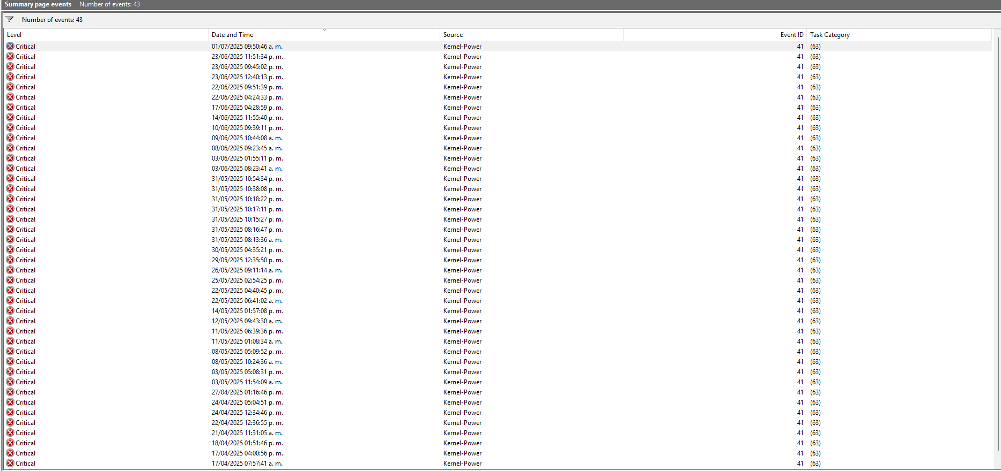
Task: Click the Critical icon for 03/06/2025 01:55:11 p. m.
Action: pyautogui.click(x=10, y=158)
